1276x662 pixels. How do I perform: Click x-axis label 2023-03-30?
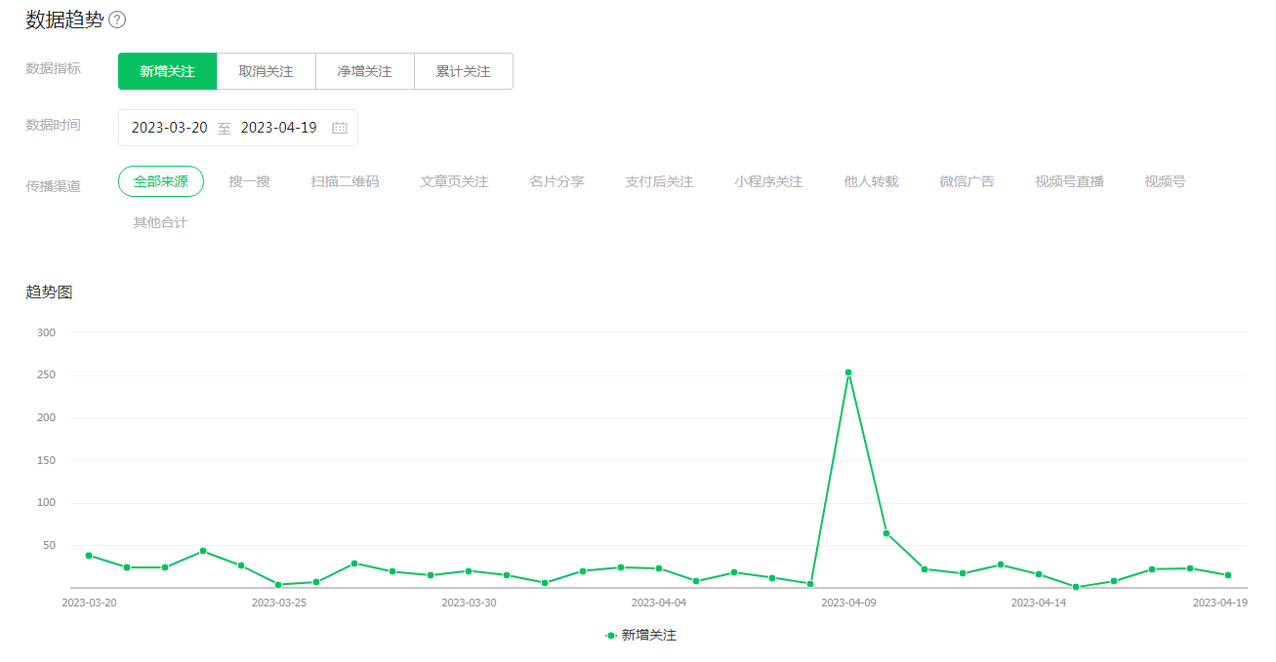[469, 603]
